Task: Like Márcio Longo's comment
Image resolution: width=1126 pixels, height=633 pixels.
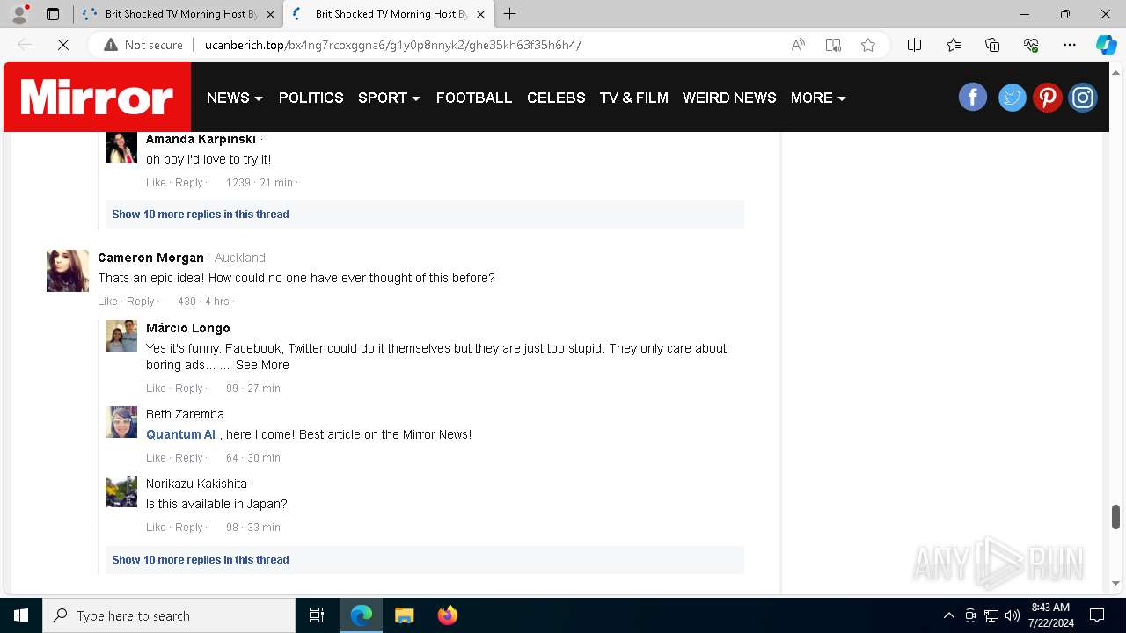Action: tap(156, 388)
